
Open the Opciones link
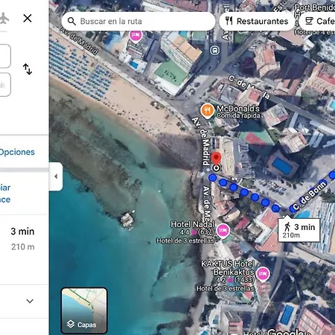(x=17, y=152)
